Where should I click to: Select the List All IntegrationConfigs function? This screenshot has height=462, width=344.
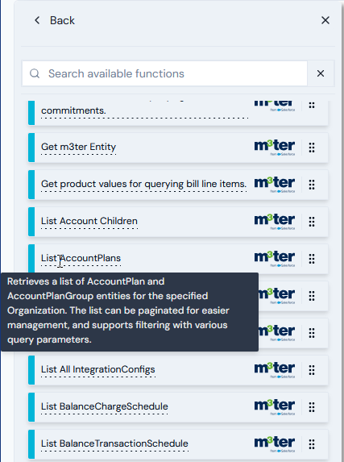97,369
